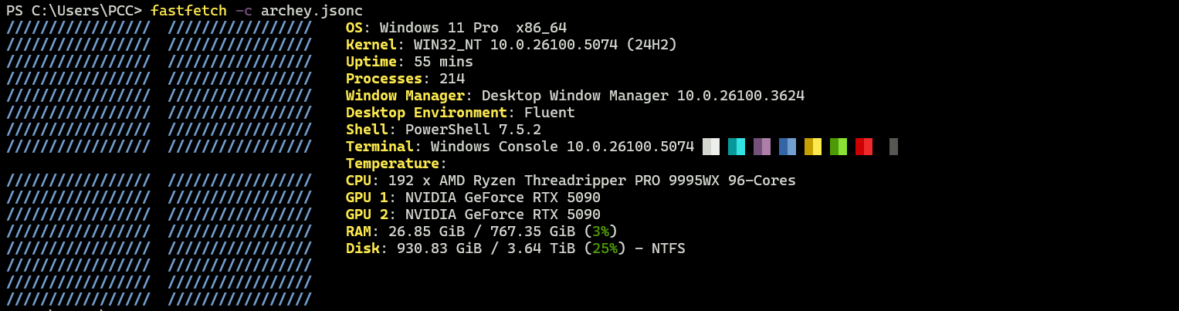1179x311 pixels.
Task: Click the purple color block
Action: point(762,147)
